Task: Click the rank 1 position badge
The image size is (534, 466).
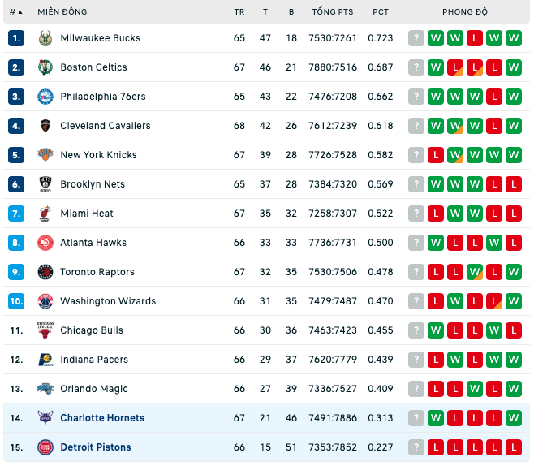Action: (16, 38)
